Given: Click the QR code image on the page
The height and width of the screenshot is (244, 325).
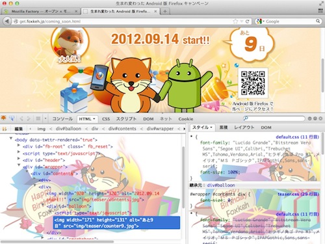Looking at the screenshot, I should [x=253, y=83].
